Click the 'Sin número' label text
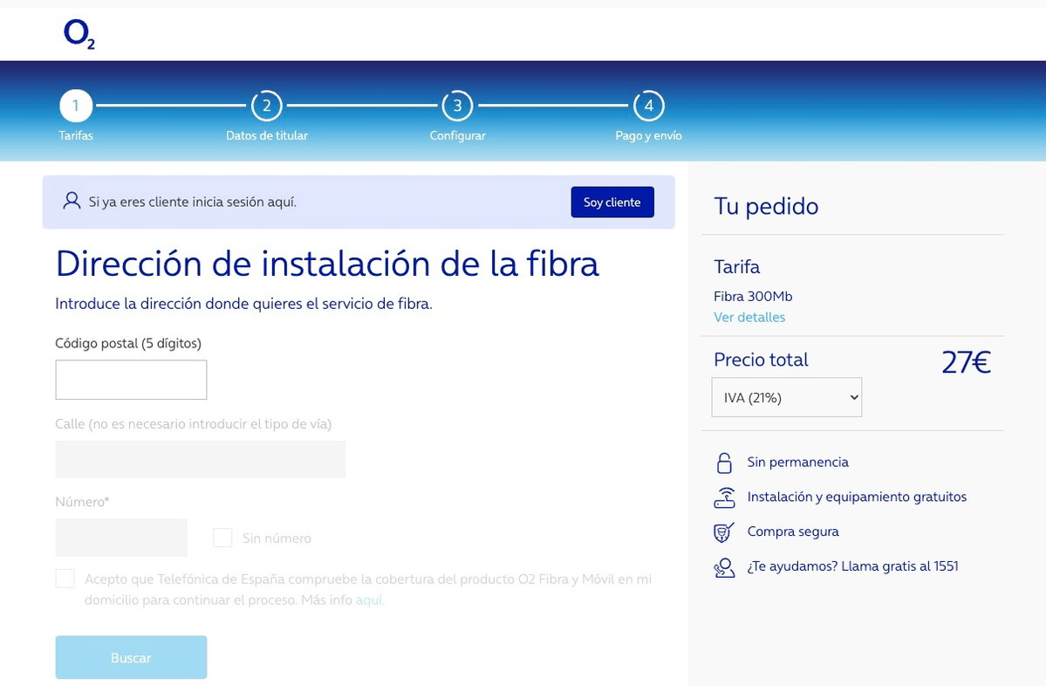The image size is (1046, 686). [x=277, y=539]
